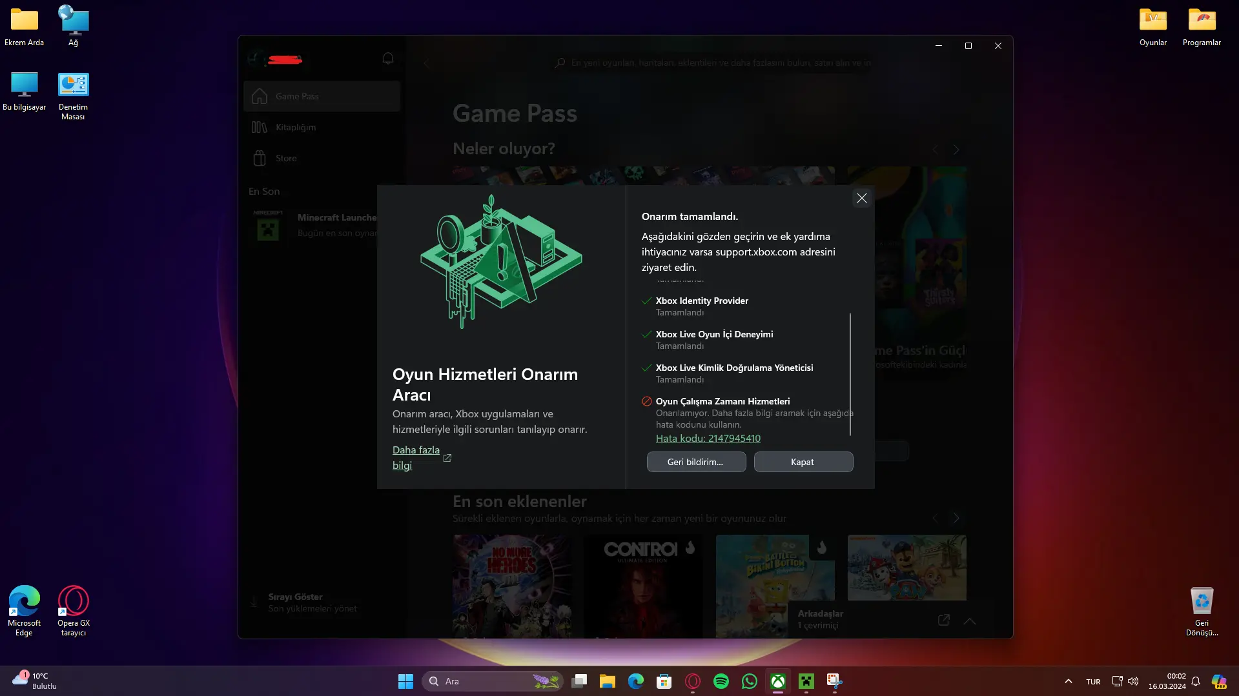Viewport: 1239px width, 696px height.
Task: Open Task View on the taskbar
Action: (579, 681)
